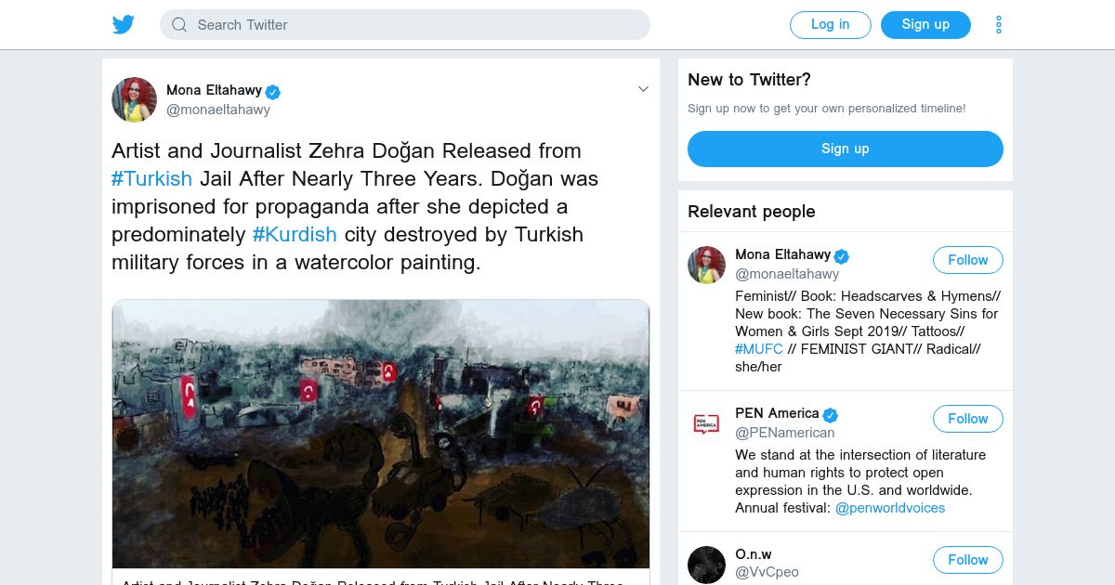Image resolution: width=1115 pixels, height=585 pixels.
Task: Click the Log in button
Action: [830, 25]
